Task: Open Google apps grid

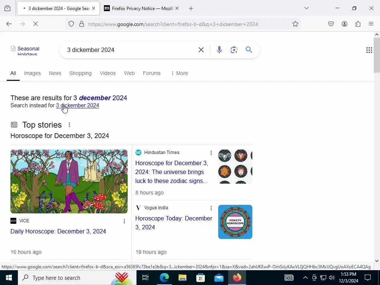Action: (369, 50)
